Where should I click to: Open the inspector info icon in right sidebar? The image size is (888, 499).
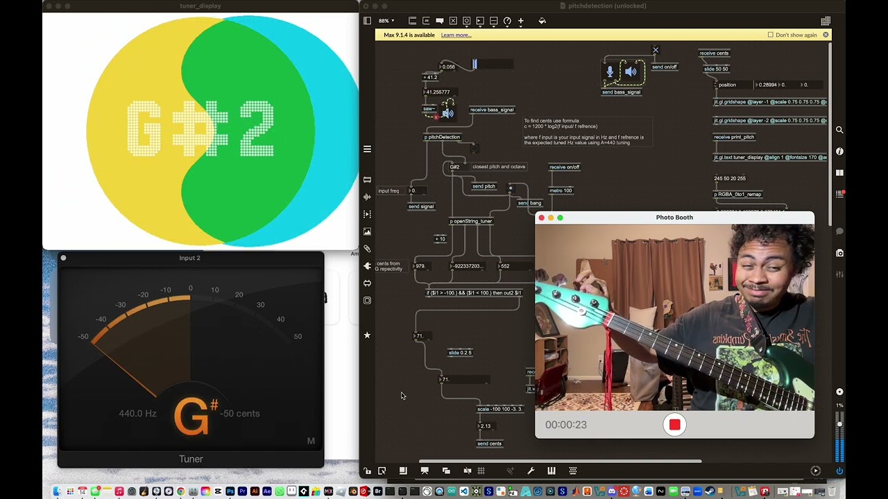pos(839,151)
